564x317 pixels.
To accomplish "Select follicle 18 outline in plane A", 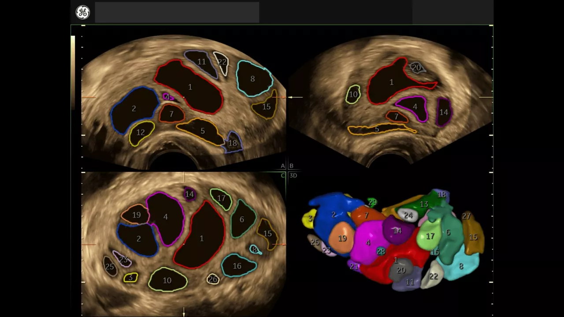I will [233, 142].
